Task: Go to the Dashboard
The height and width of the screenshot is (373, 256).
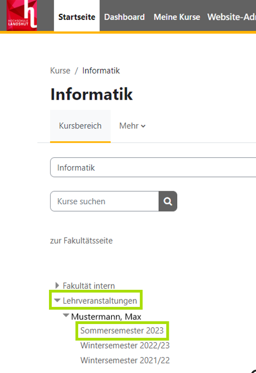Action: (x=125, y=17)
